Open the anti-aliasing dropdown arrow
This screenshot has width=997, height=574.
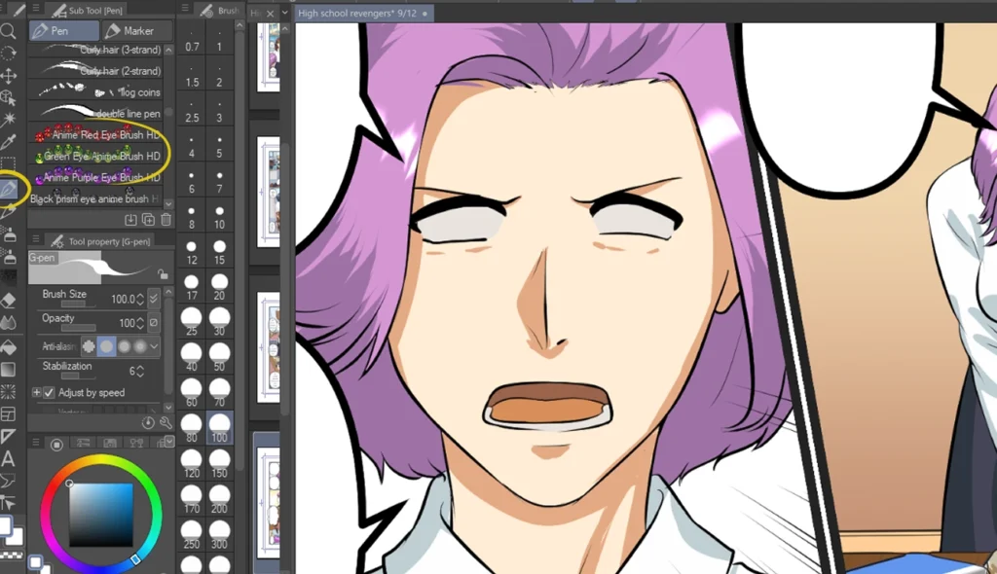[153, 347]
